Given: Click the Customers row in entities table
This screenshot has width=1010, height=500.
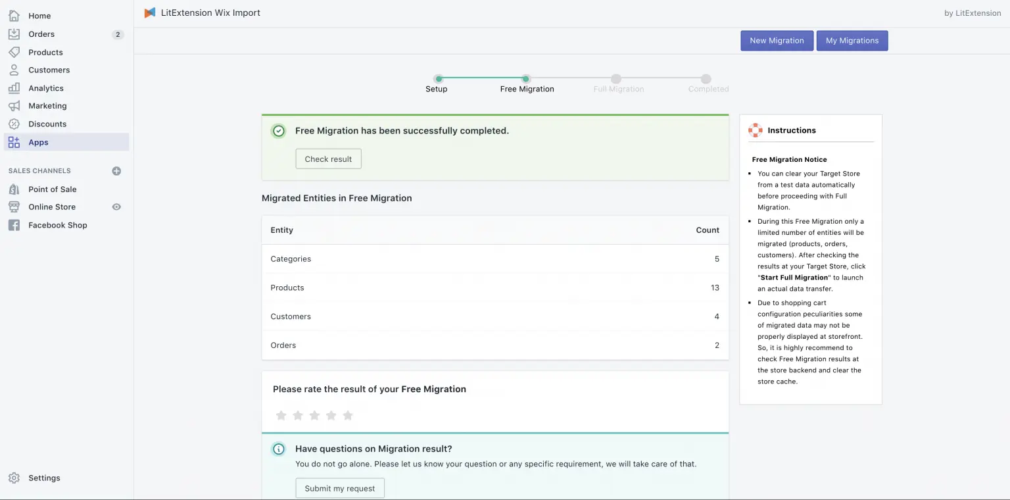Looking at the screenshot, I should click(495, 316).
